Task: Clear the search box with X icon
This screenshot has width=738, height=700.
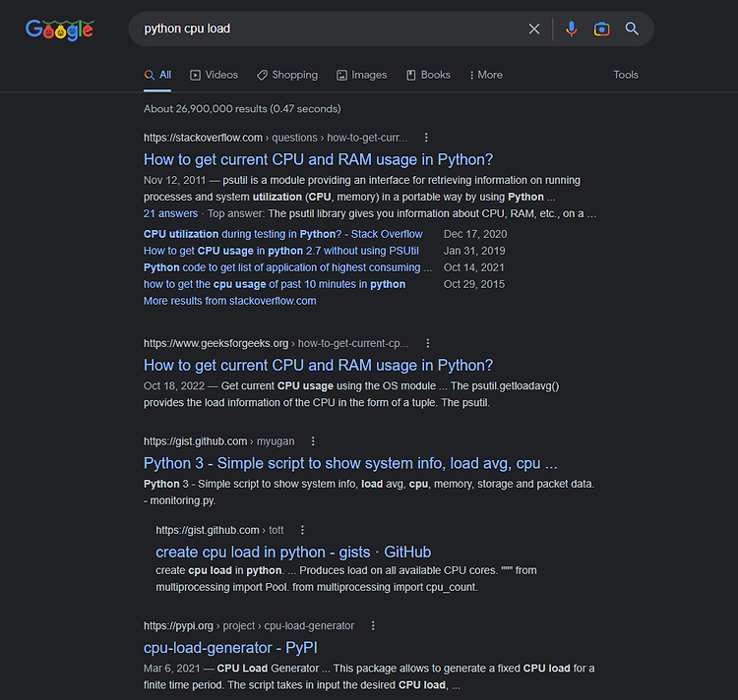Action: [x=533, y=29]
